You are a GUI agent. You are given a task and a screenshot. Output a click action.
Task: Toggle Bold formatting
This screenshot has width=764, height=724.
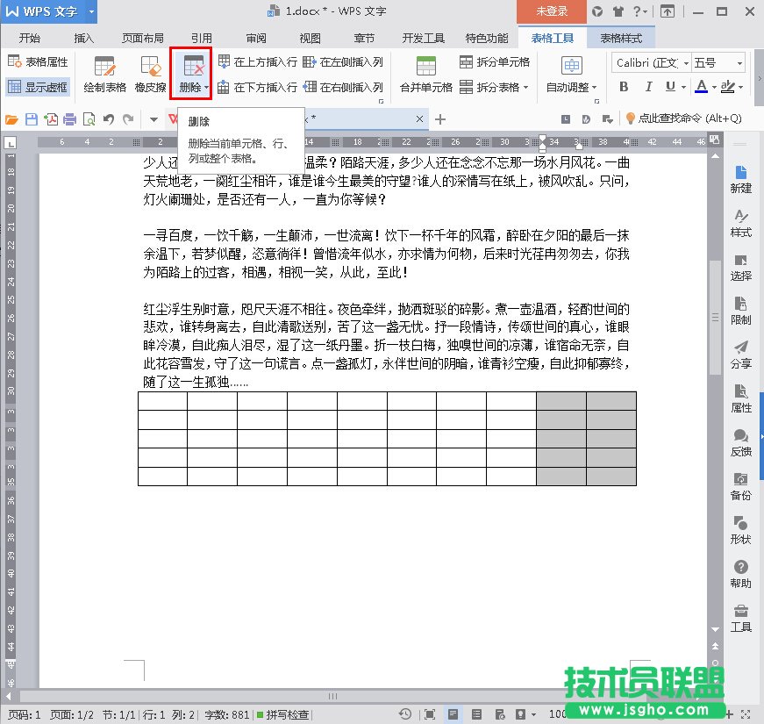624,87
